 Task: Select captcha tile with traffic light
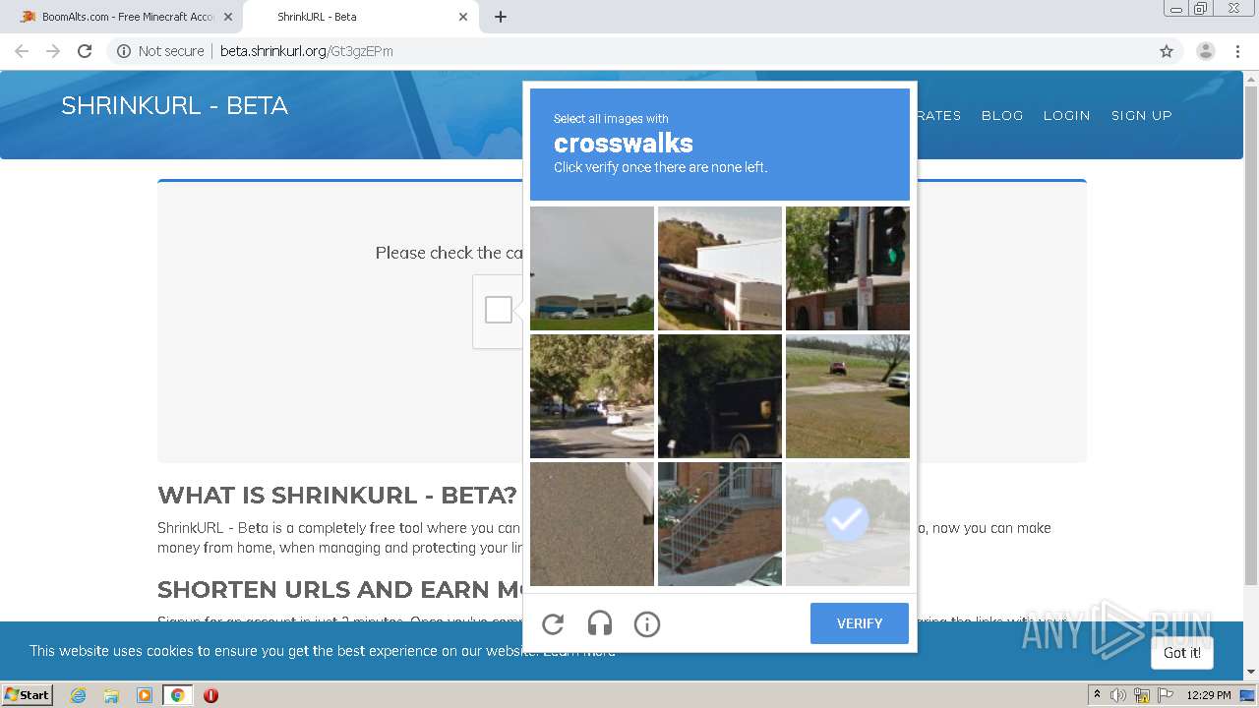click(848, 268)
